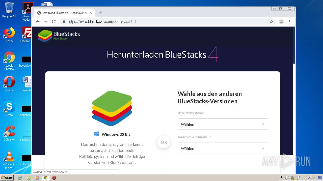Viewport: 323px width, 181px height.
Task: Click the taskbar clock 7:04 PM
Action: point(310,178)
